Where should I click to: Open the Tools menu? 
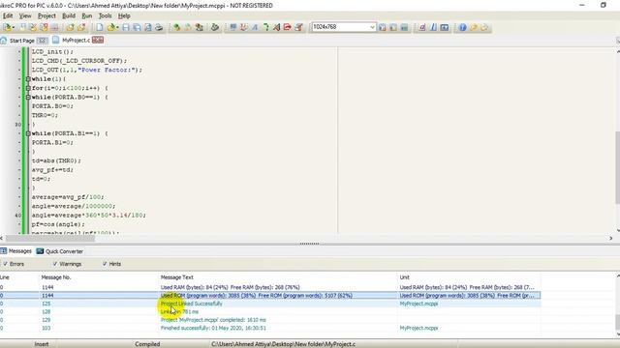tap(105, 15)
